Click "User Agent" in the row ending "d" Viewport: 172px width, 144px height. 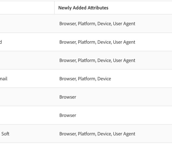tap(124, 42)
